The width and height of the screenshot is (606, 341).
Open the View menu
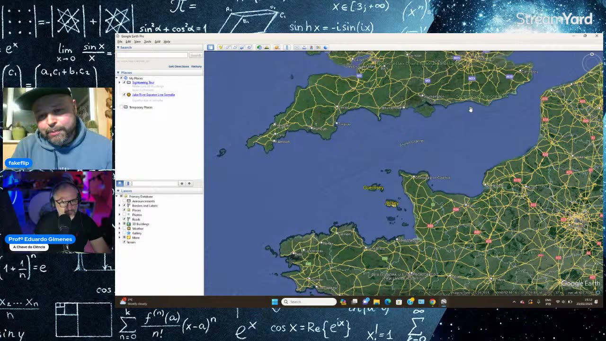tap(137, 42)
